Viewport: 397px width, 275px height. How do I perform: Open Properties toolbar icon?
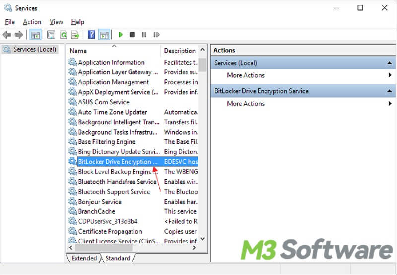[x=51, y=35]
